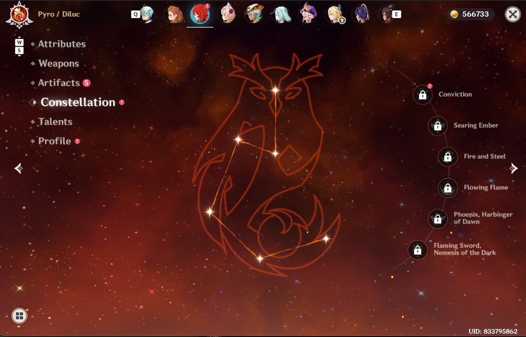Click the Conviction lock icon
Image resolution: width=526 pixels, height=337 pixels.
click(x=422, y=95)
